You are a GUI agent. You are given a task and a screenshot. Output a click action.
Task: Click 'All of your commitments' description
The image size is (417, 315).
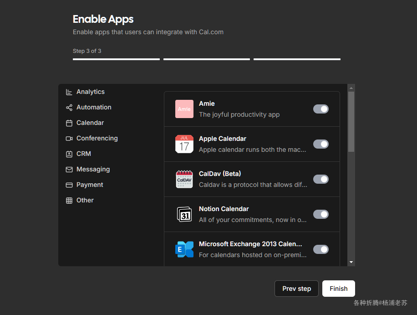click(253, 220)
